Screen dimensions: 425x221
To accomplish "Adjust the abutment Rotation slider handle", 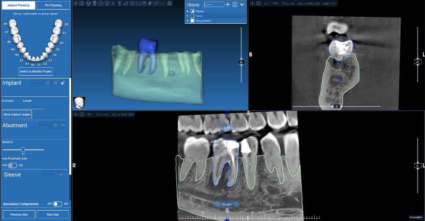I will click(x=23, y=150).
